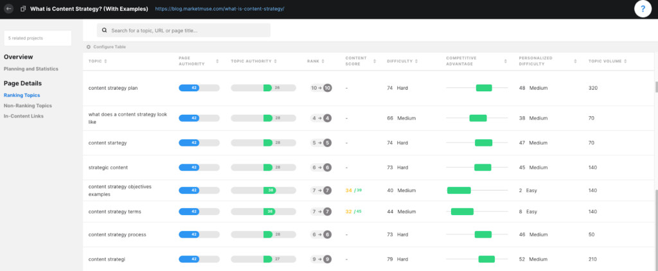Click competitive advantage bar for content strategy terms
The image size is (658, 271).
pos(462,211)
